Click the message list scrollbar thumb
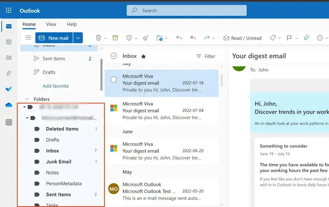The width and height of the screenshot is (329, 207). click(222, 80)
